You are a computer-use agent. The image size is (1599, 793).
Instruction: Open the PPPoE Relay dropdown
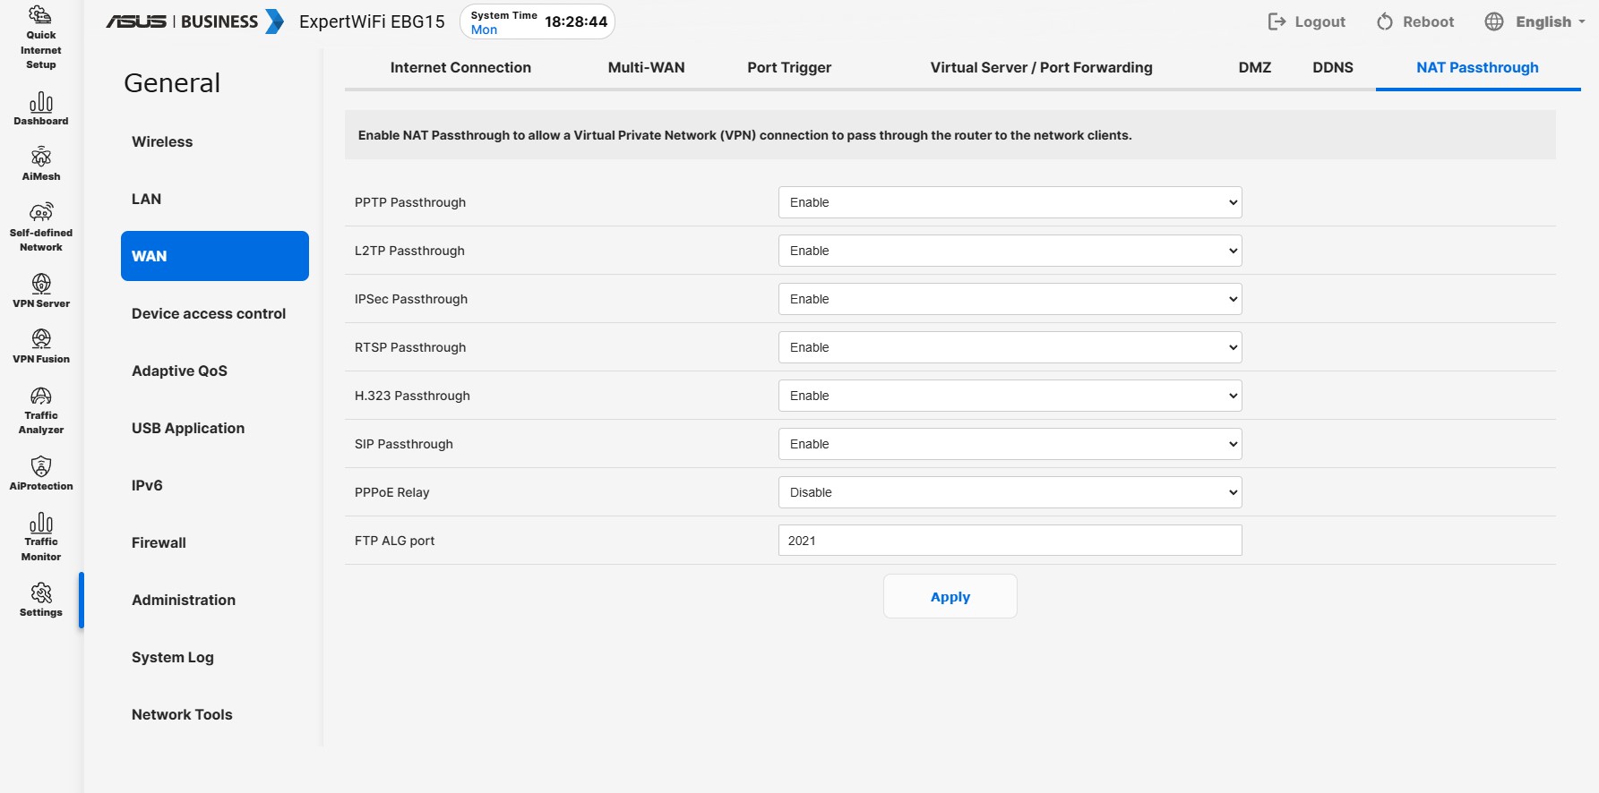tap(1010, 492)
